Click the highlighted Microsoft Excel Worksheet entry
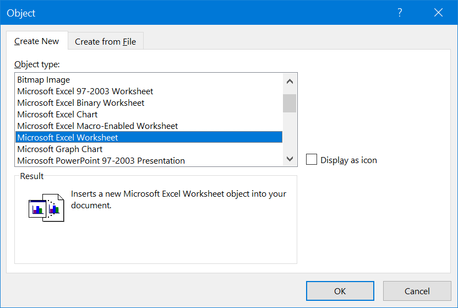Viewport: 458px width, 308px height. tap(68, 138)
